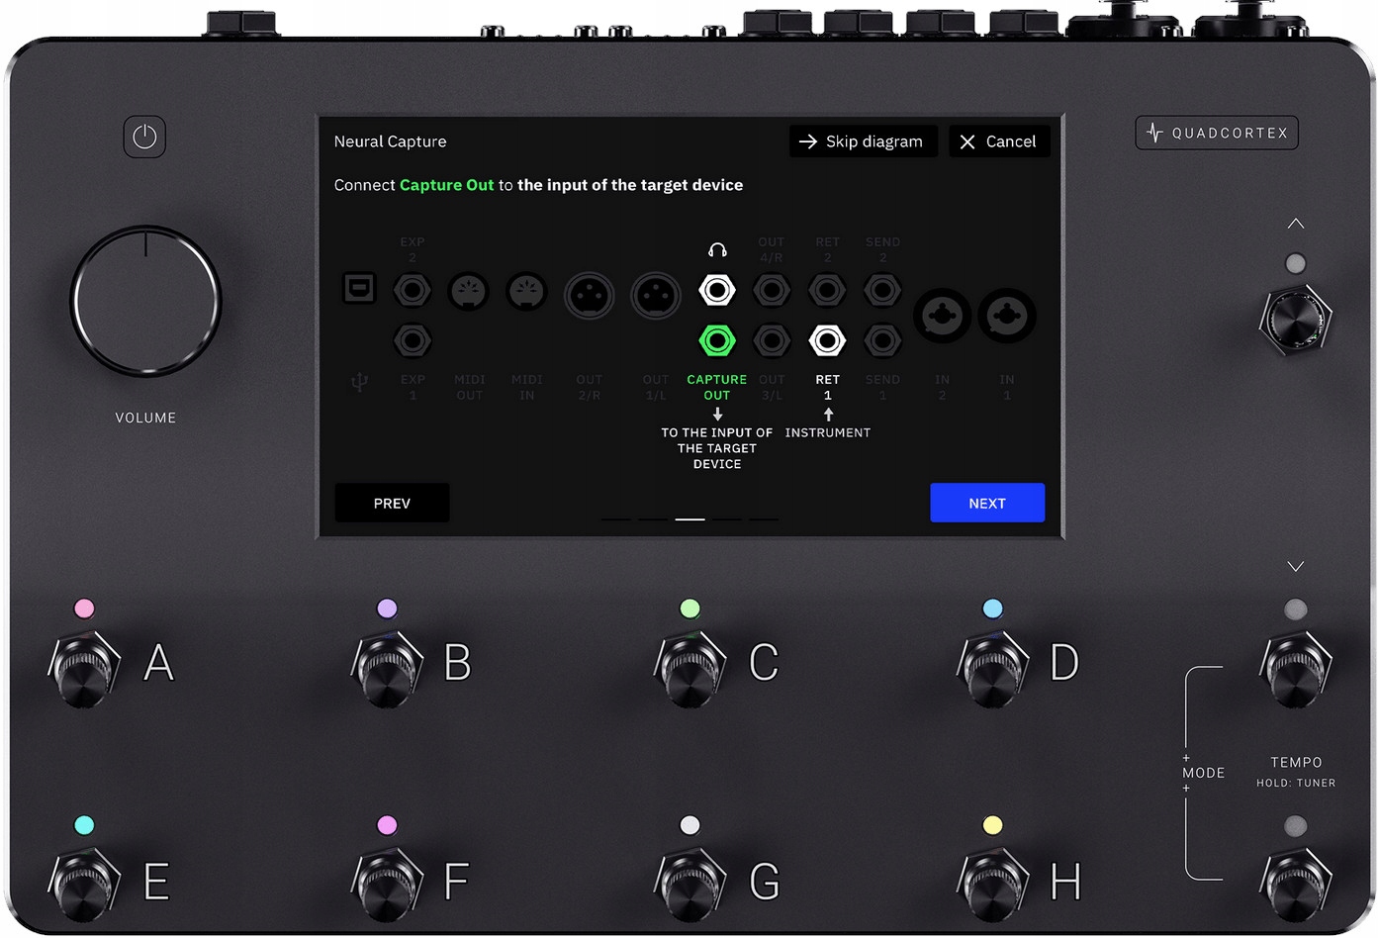Screen dimensions: 1379x938
Task: Click the 'Neural Capture' screen title
Action: 390,141
